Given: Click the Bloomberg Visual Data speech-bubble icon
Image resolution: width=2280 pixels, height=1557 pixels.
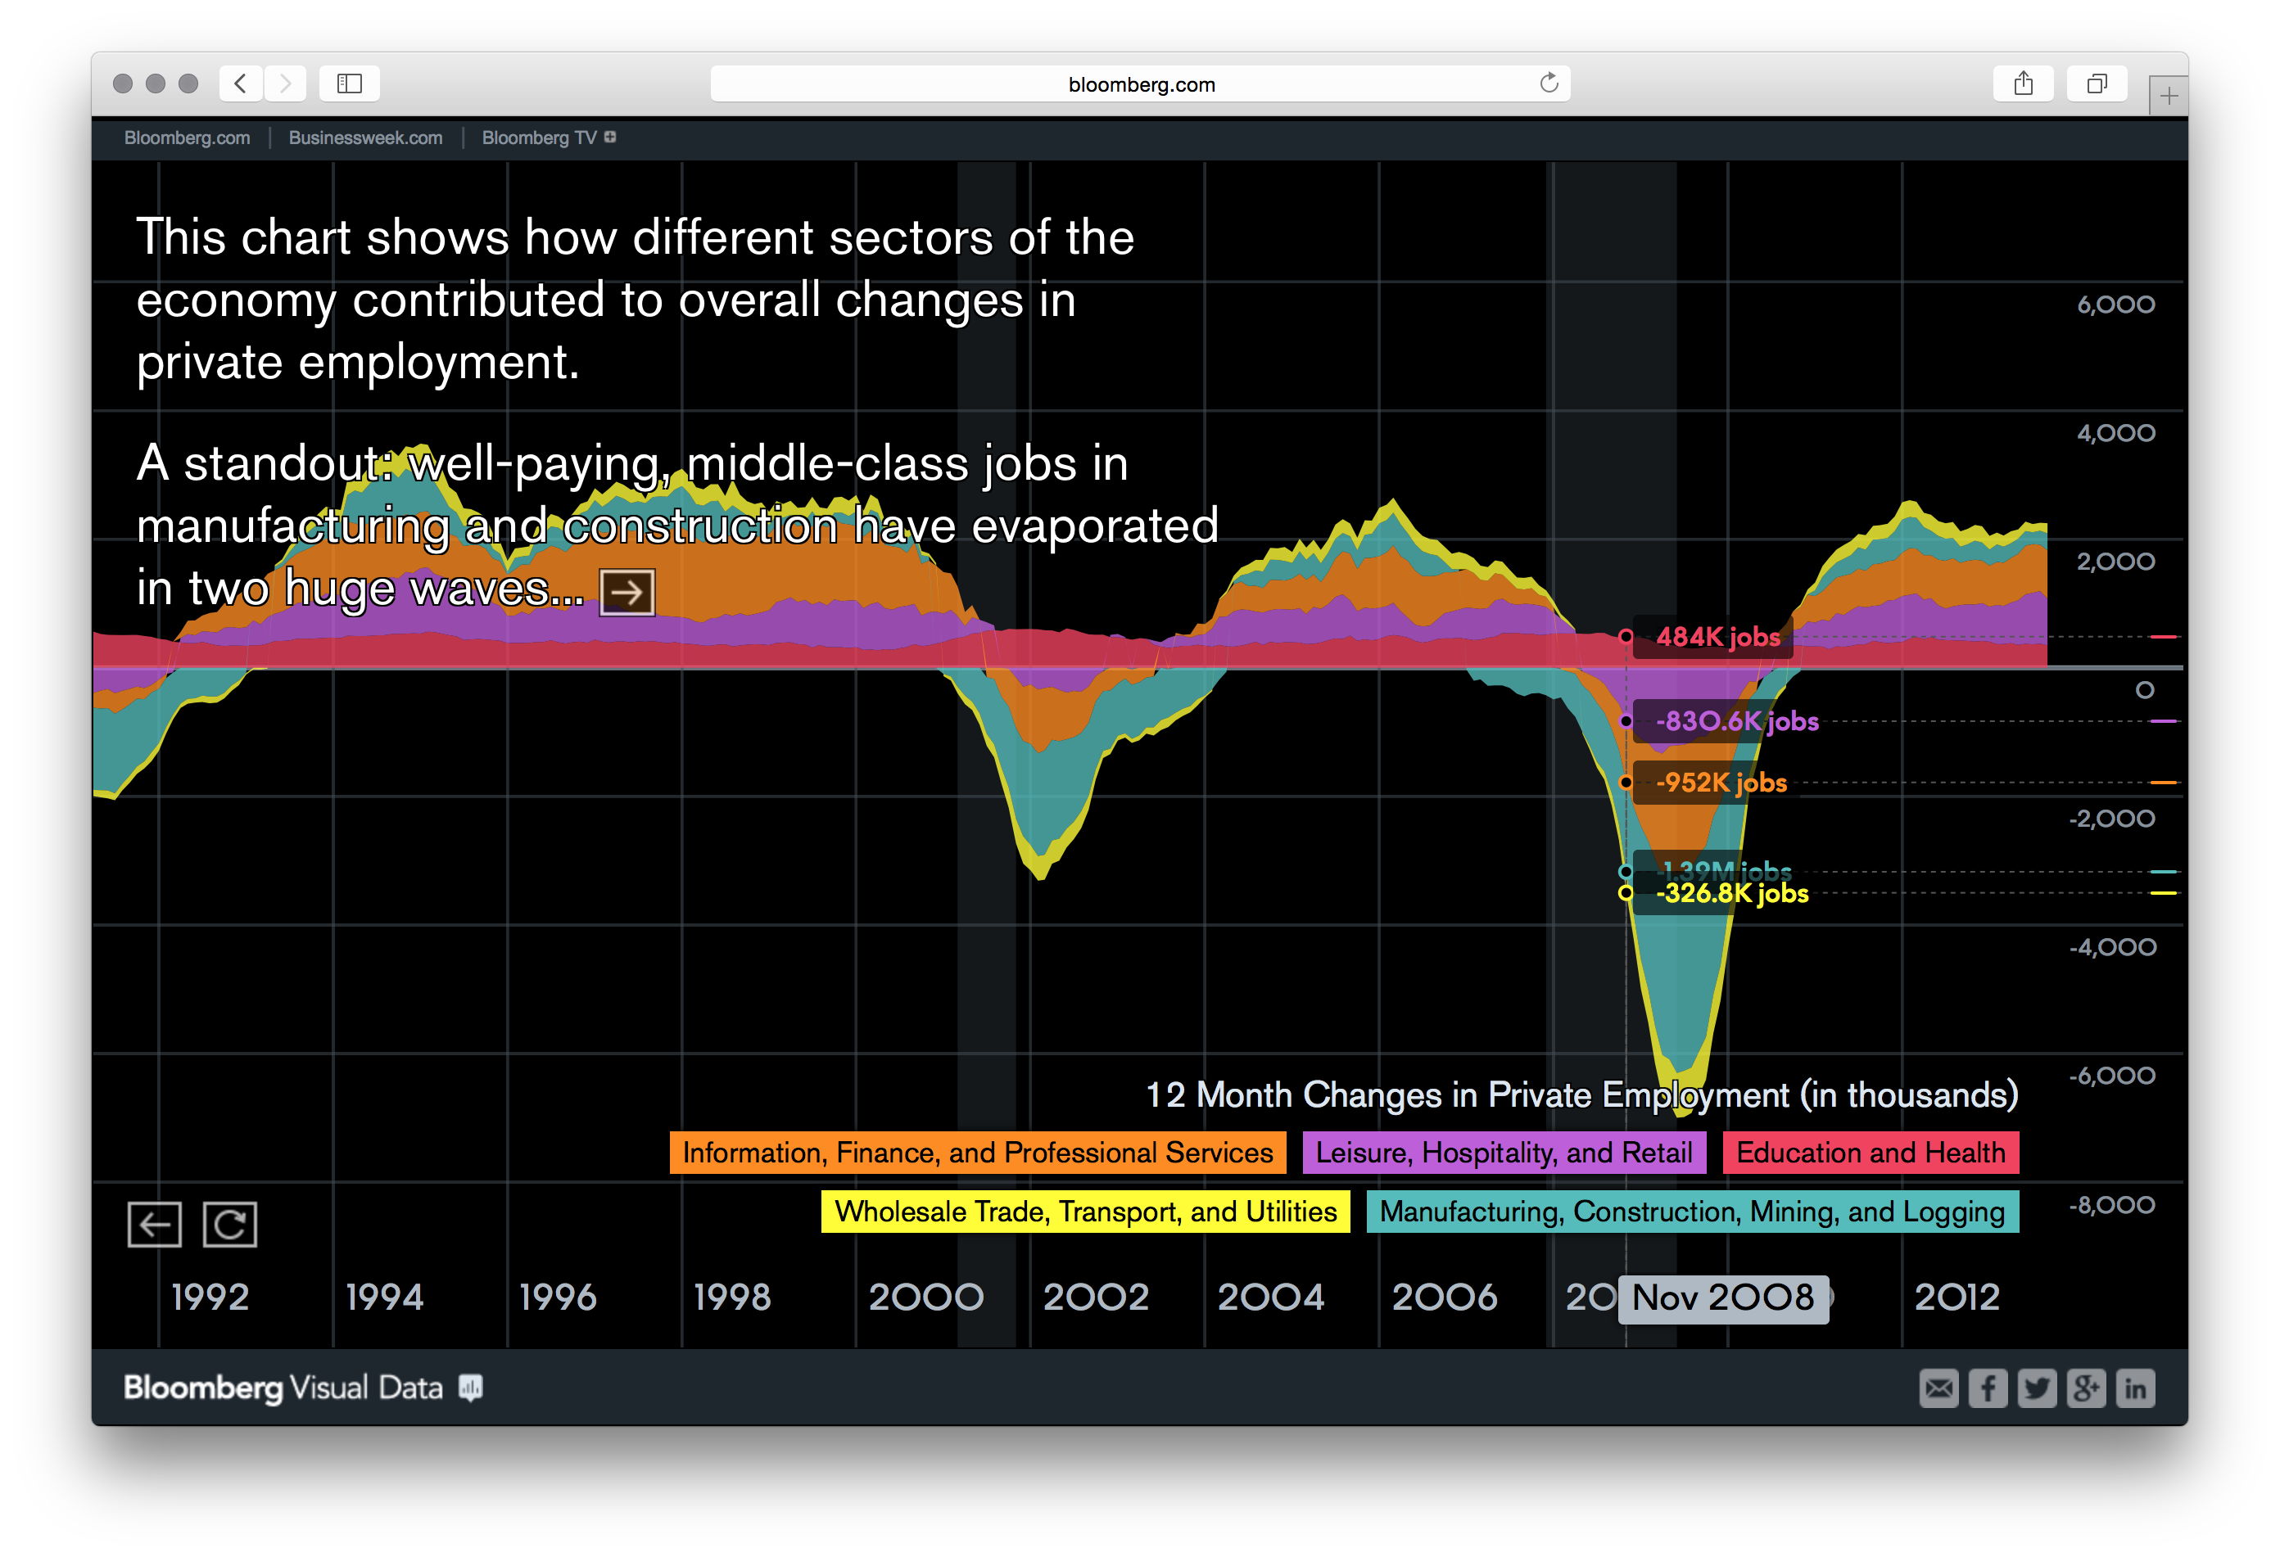Looking at the screenshot, I should tap(471, 1388).
